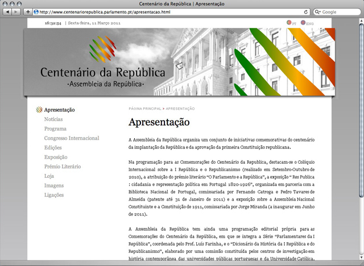
Task: Go to the Ligações page
Action: coord(54,195)
